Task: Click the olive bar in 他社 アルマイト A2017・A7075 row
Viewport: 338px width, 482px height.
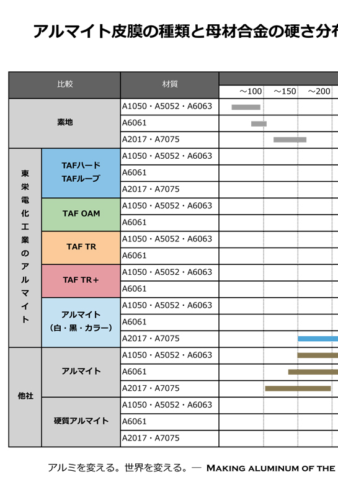Action: [298, 388]
